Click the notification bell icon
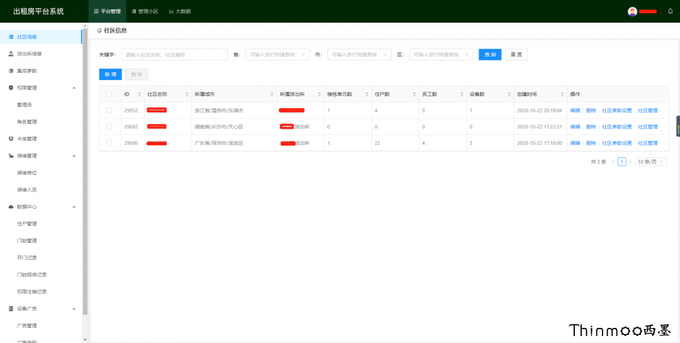Viewport: 680px width, 343px height. tap(670, 11)
